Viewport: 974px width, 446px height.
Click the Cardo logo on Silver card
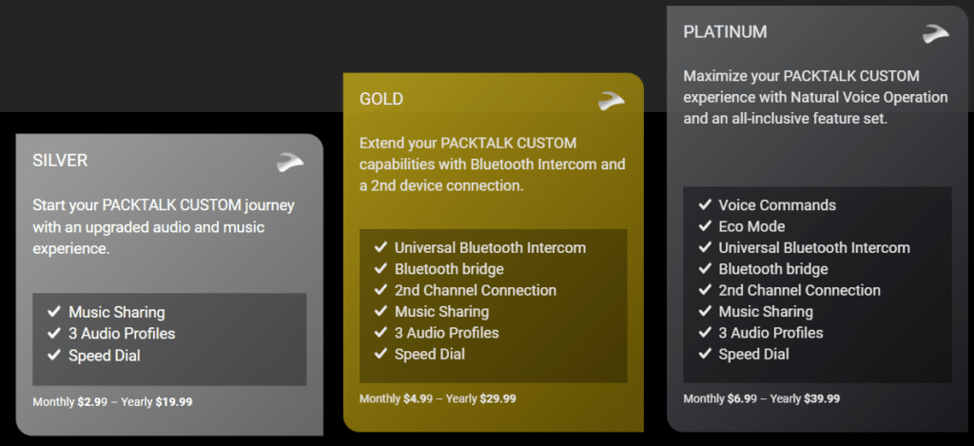290,162
